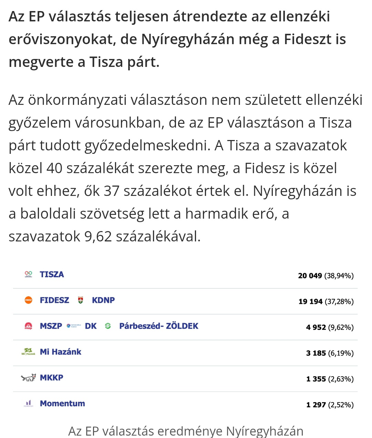Select the Párbeszéd- ZÖLDEK party name
This screenshot has height=438, width=372.
tap(159, 326)
